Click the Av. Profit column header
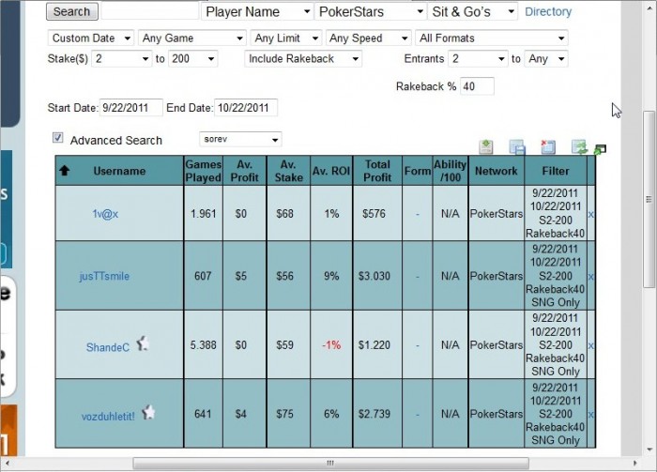Screen dimensions: 657x472 [x=245, y=171]
